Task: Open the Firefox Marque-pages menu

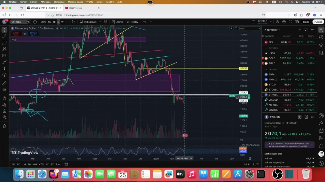Action: click(75, 2)
